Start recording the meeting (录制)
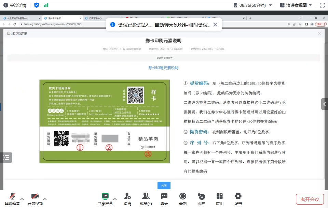 (183, 196)
